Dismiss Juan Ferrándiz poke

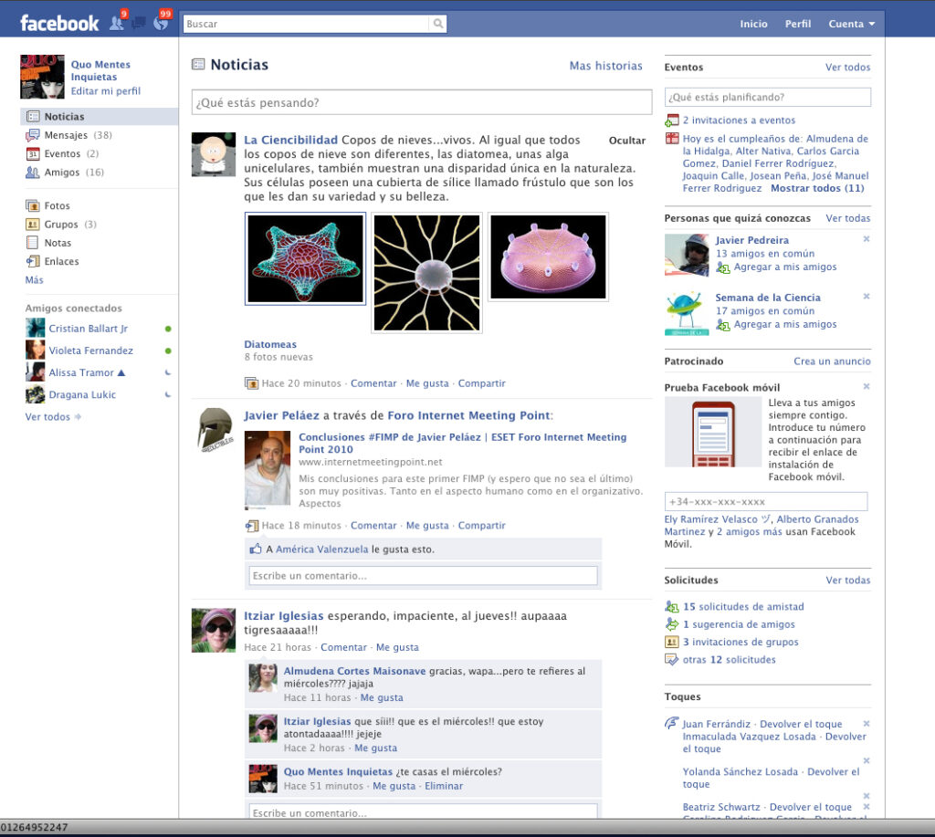867,724
